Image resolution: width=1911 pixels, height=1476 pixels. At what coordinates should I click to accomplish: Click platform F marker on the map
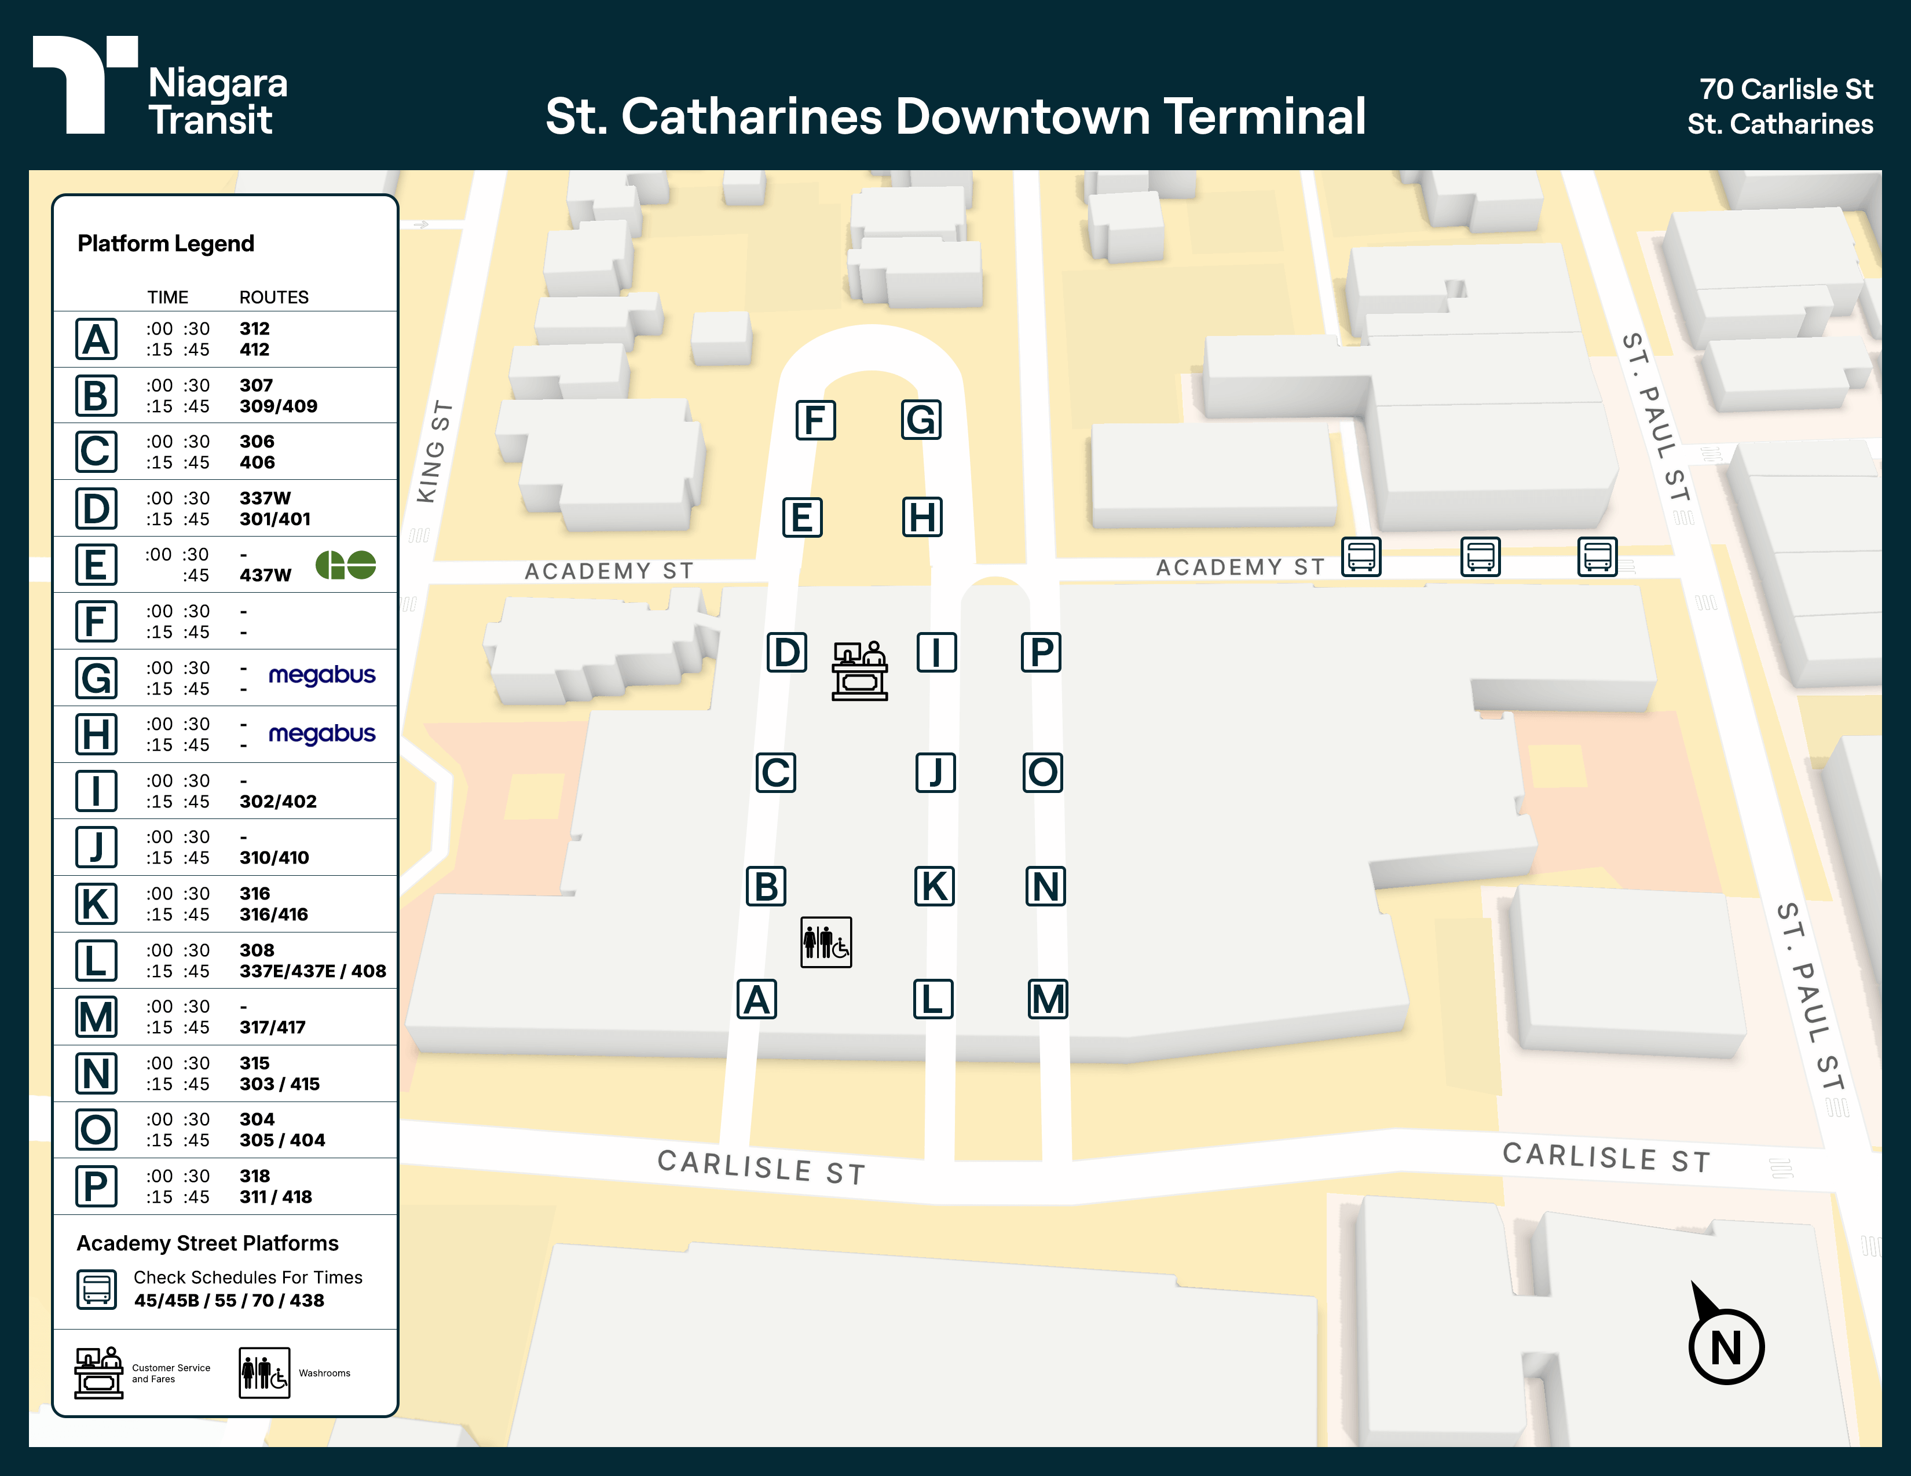815,421
